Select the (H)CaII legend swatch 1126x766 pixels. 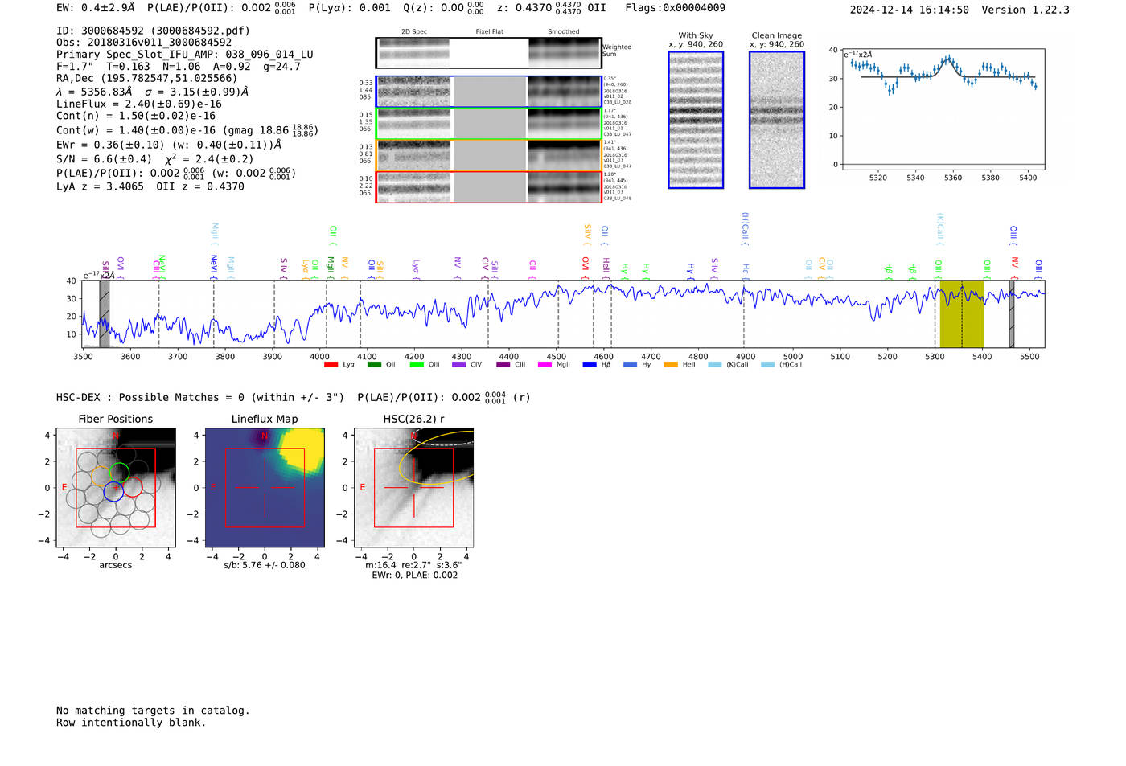coord(768,365)
